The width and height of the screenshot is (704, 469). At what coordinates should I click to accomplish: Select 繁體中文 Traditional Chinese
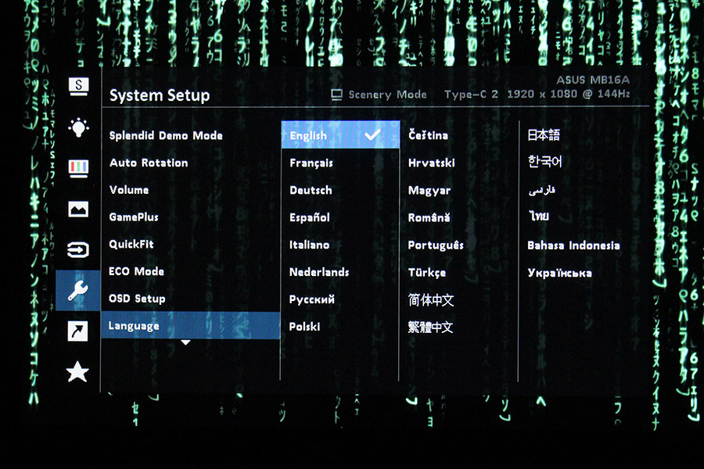[x=430, y=327]
